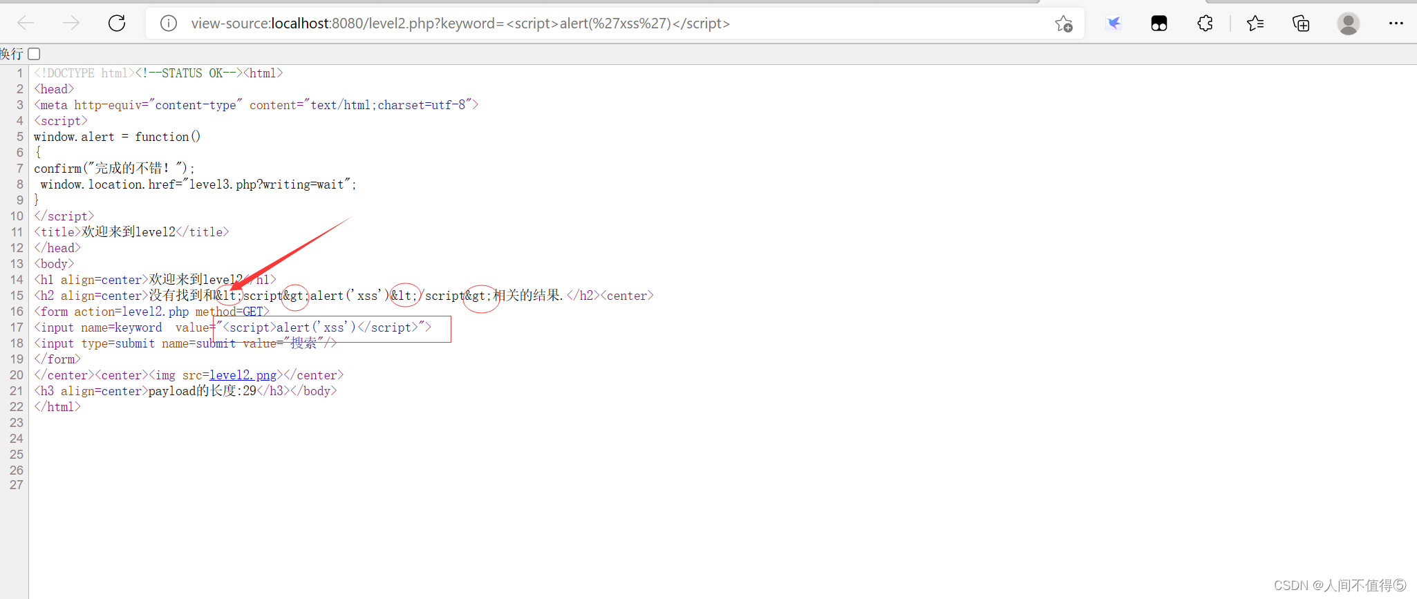The image size is (1417, 599).
Task: Open the site information icon
Action: point(168,23)
